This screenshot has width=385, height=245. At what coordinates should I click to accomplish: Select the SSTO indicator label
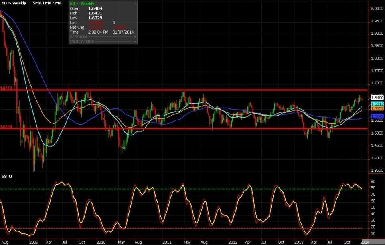click(x=6, y=176)
